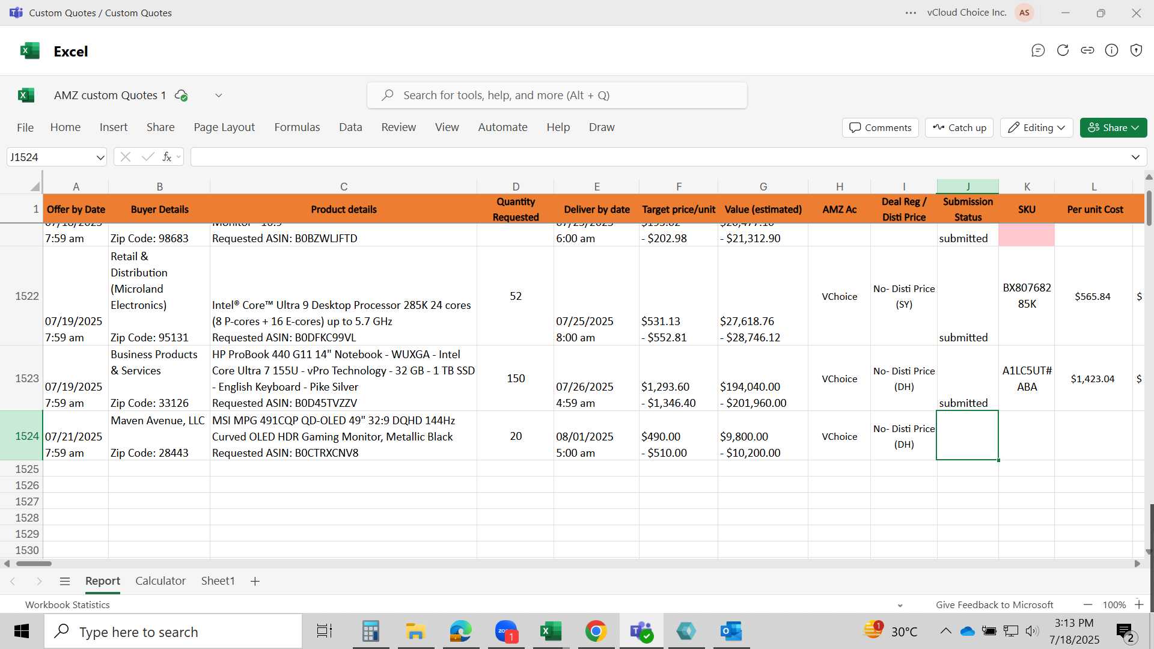Click the 100% zoom level

tap(1114, 605)
